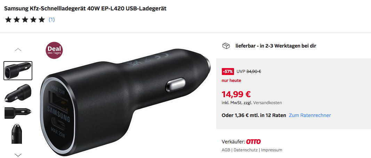Select the second charger tip-view thumbnail
Viewport: 371px width, 158px height.
pyautogui.click(x=18, y=93)
